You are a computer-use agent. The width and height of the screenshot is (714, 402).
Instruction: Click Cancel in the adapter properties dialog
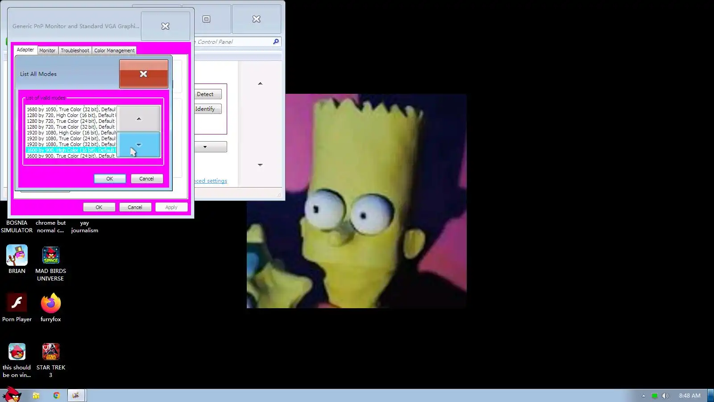coord(135,207)
